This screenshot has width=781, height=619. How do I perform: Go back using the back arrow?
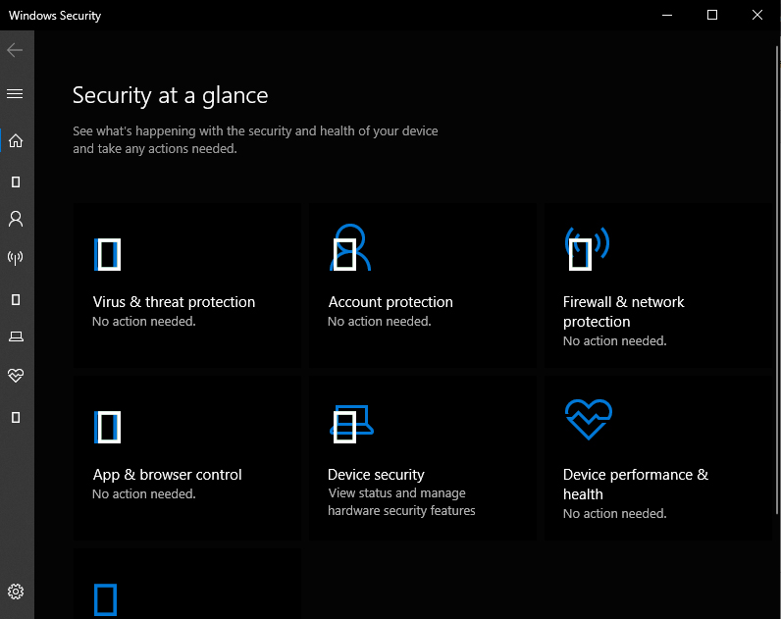15,50
